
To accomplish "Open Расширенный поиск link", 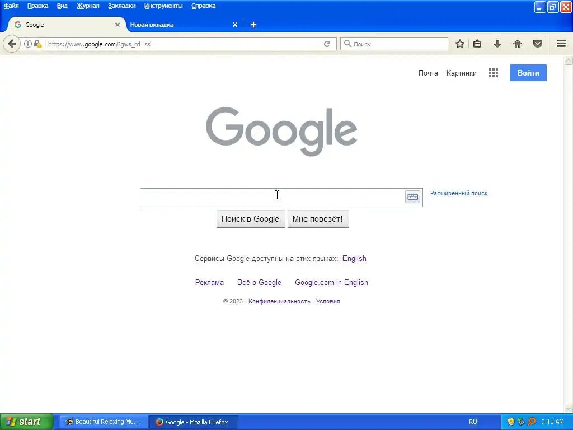I will pyautogui.click(x=459, y=193).
